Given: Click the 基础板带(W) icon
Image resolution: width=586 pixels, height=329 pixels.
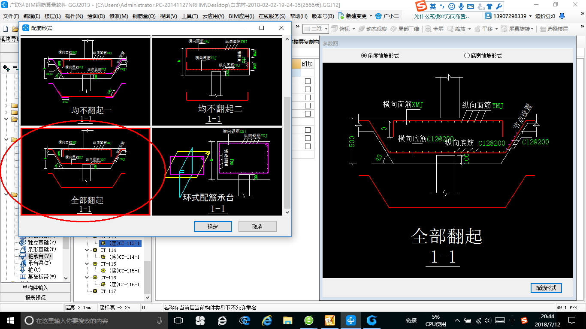Looking at the screenshot, I should point(23,277).
